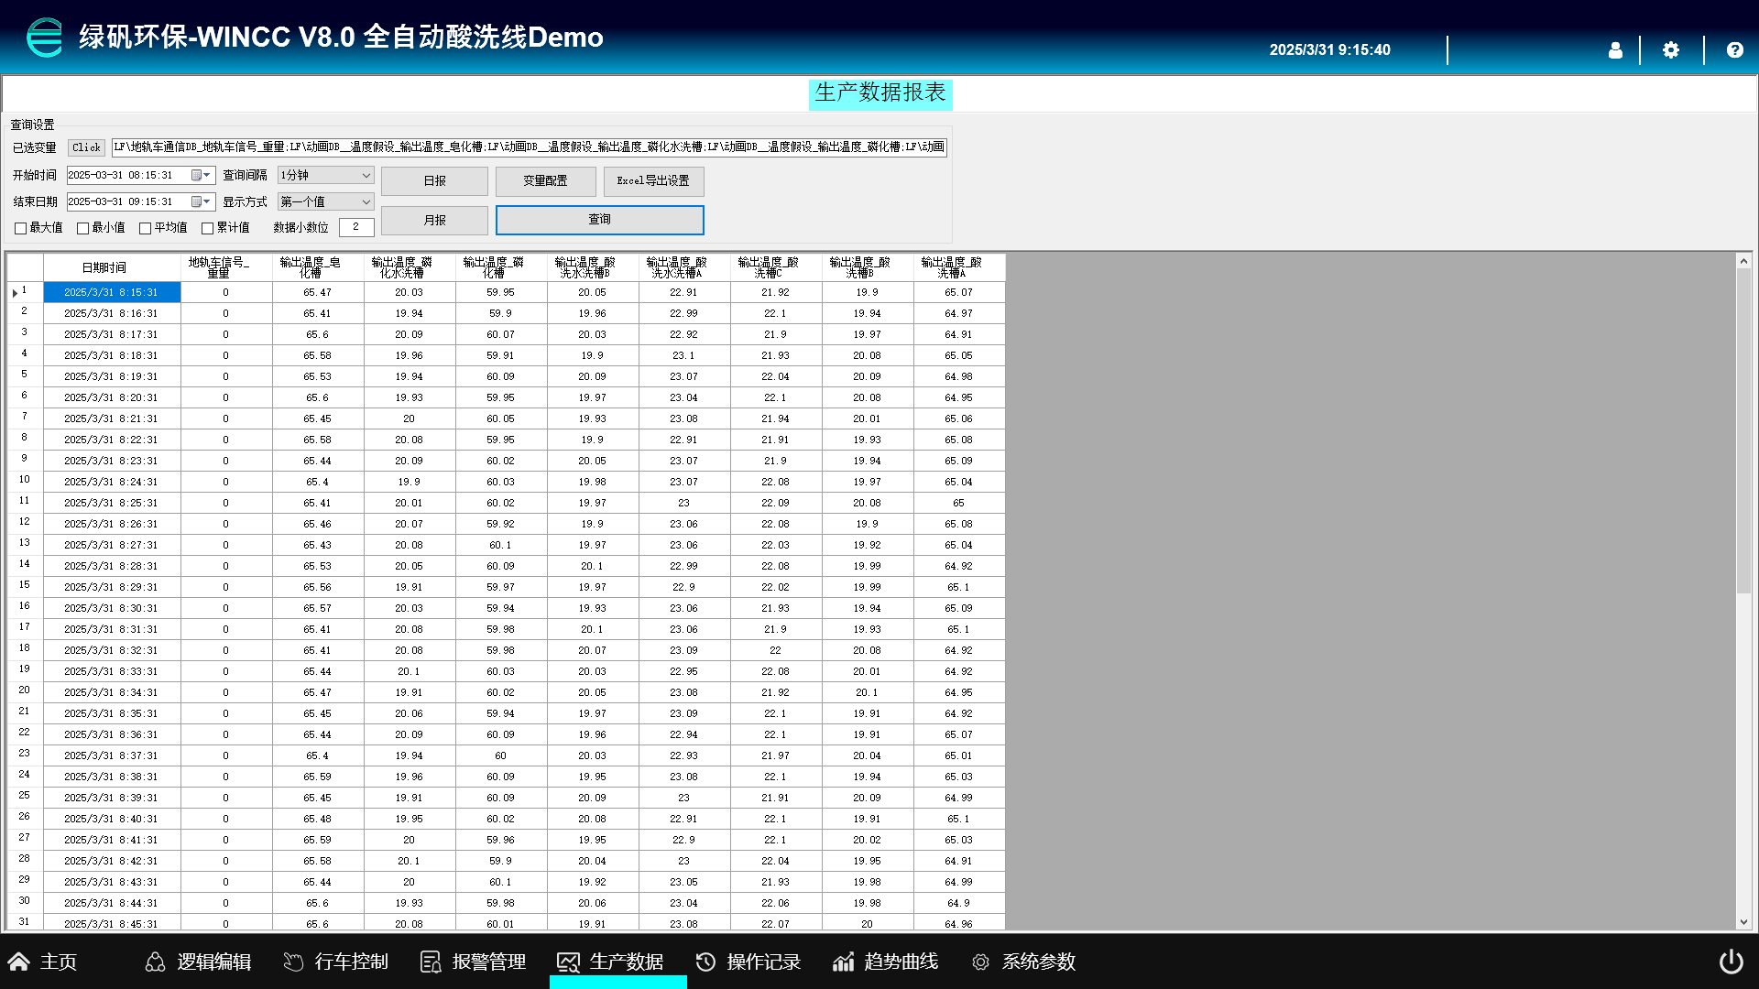Click the power button icon
Viewport: 1759px width, 989px height.
1731,962
